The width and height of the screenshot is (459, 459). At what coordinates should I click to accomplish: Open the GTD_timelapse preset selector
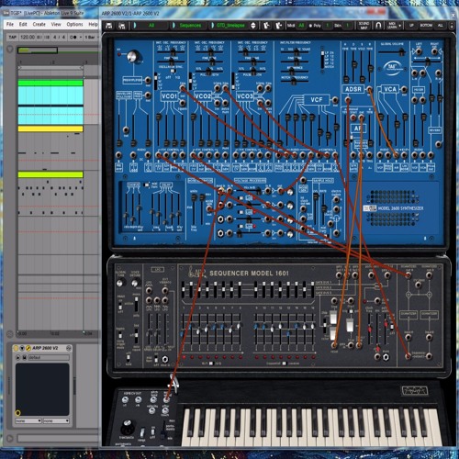tap(230, 26)
